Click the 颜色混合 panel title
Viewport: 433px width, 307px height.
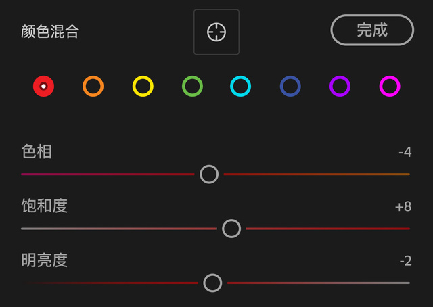click(50, 32)
